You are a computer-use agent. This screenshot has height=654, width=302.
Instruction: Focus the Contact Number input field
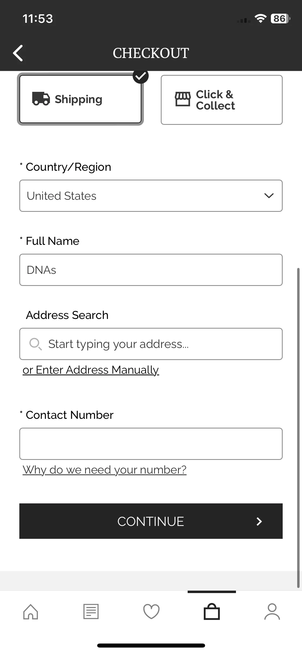(x=151, y=444)
